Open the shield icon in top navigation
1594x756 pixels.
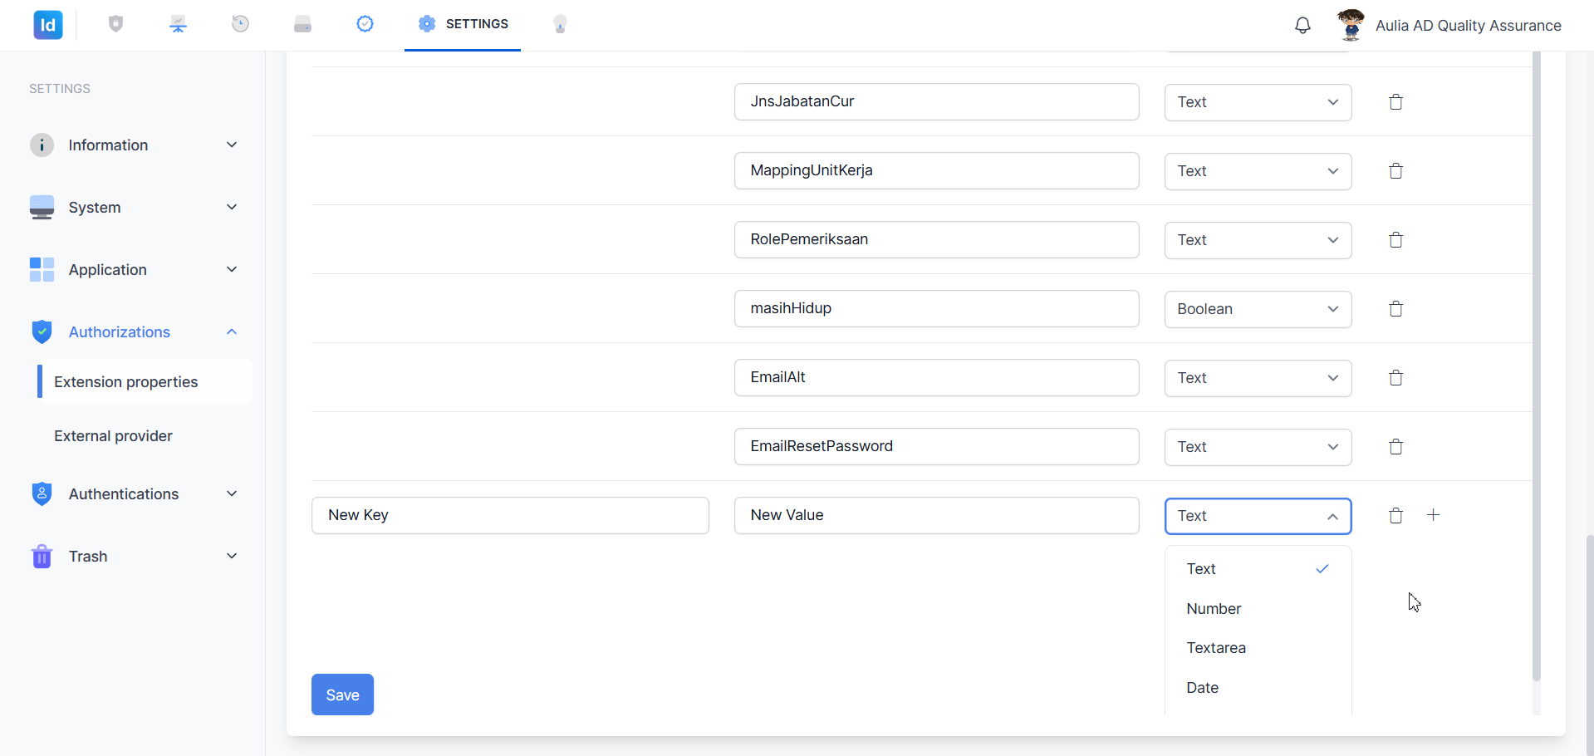[x=116, y=24]
